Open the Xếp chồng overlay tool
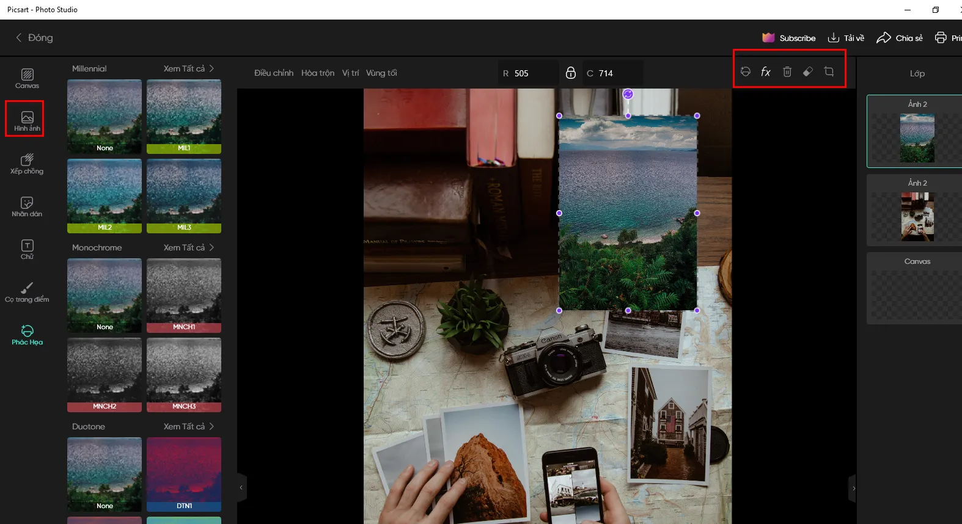The width and height of the screenshot is (962, 524). (27, 164)
